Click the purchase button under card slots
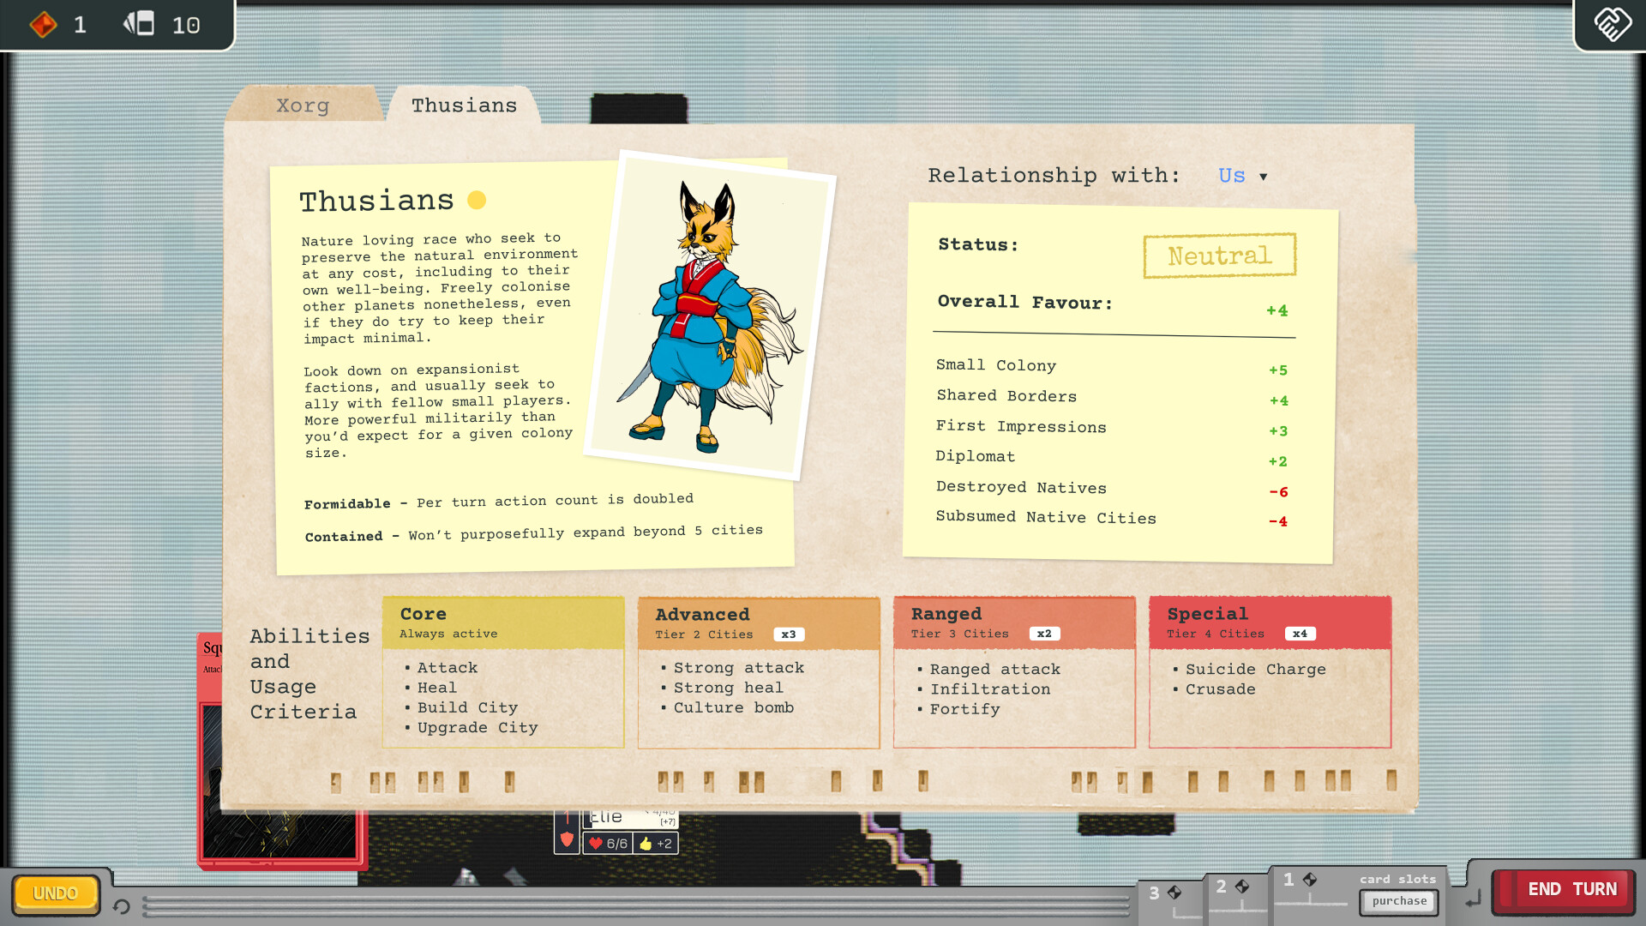This screenshot has width=1646, height=926. click(1399, 901)
